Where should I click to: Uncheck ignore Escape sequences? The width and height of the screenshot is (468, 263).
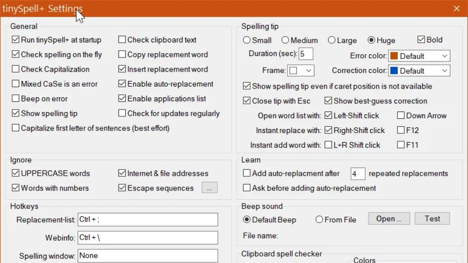tap(122, 188)
